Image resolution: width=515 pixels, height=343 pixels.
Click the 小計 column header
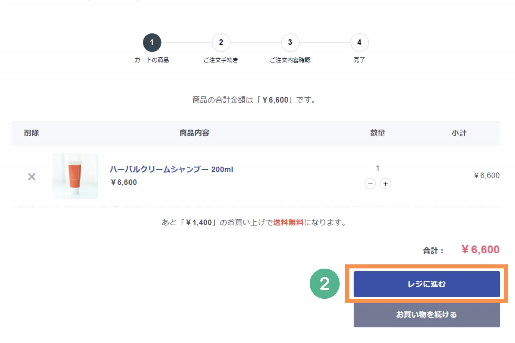coord(459,133)
